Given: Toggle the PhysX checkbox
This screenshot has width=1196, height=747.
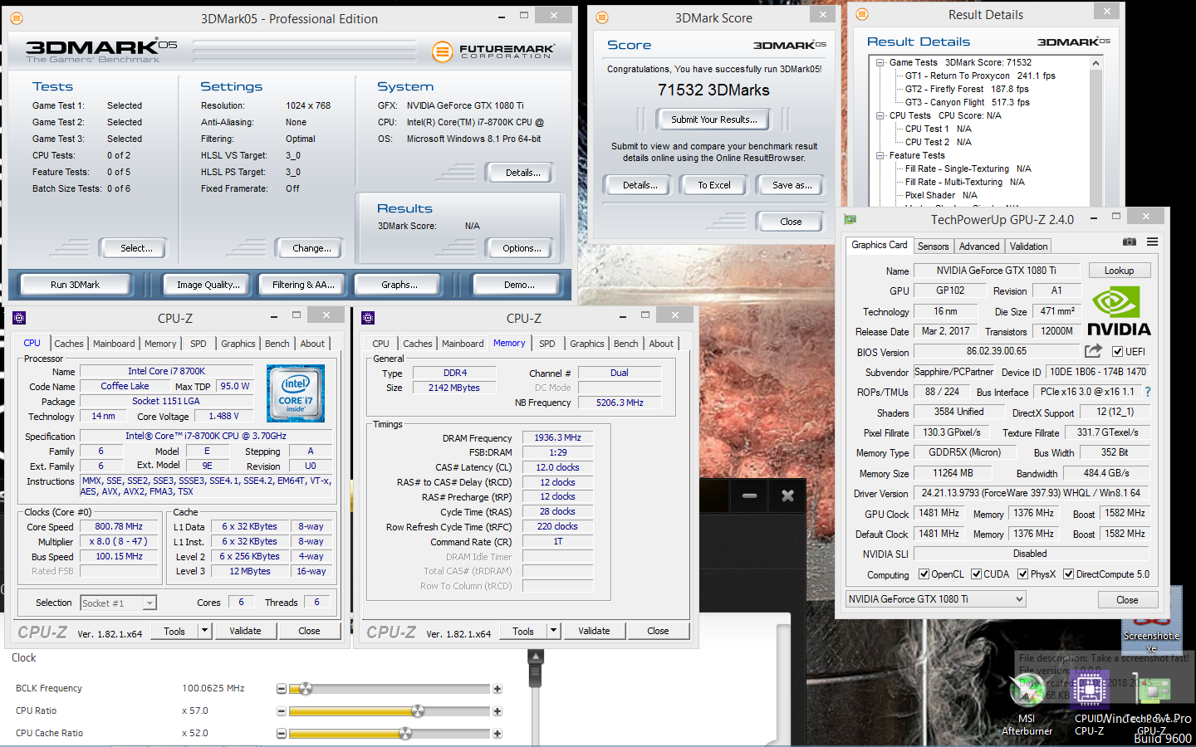Looking at the screenshot, I should (1023, 574).
